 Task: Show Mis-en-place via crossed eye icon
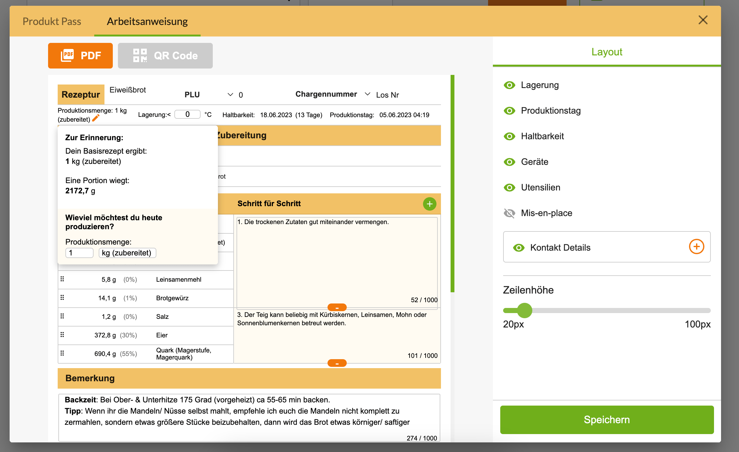[x=510, y=213]
